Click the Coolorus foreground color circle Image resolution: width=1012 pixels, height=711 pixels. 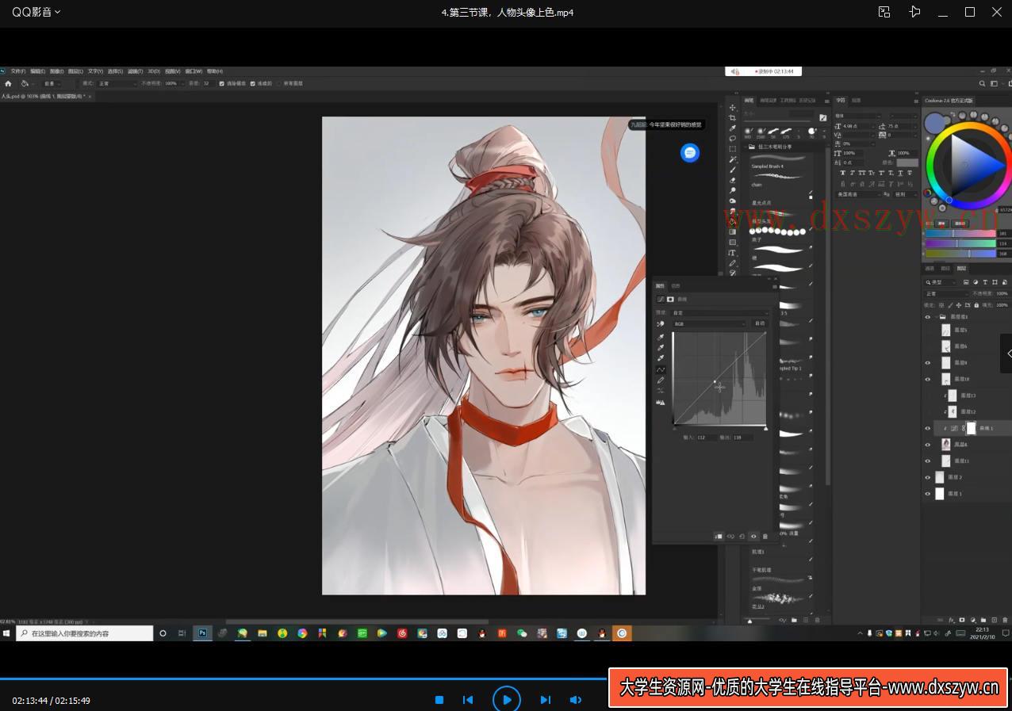[935, 123]
